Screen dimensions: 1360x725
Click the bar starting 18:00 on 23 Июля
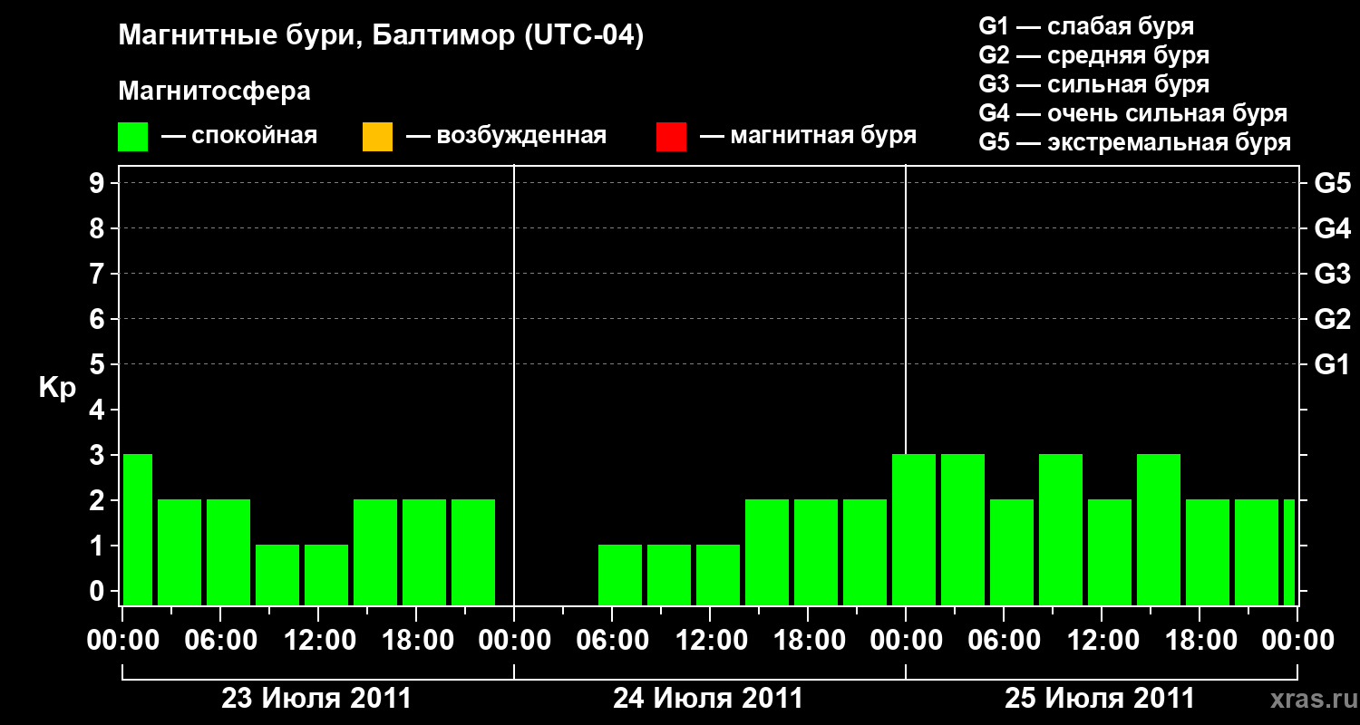click(424, 552)
